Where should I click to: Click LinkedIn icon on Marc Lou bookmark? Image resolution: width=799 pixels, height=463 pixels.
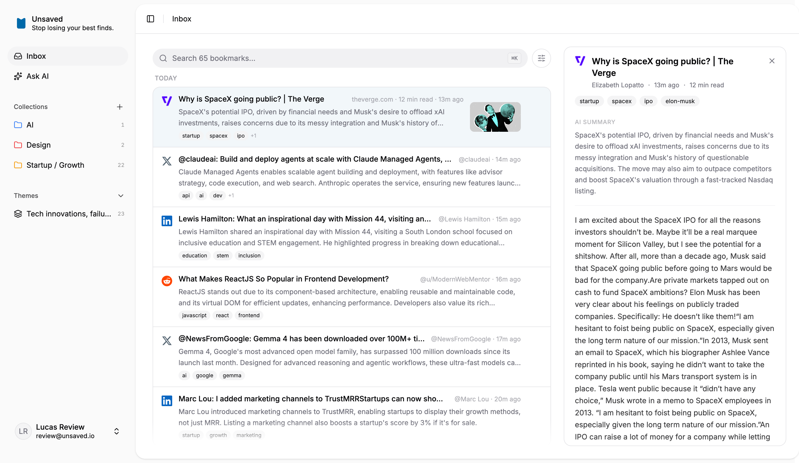point(167,401)
